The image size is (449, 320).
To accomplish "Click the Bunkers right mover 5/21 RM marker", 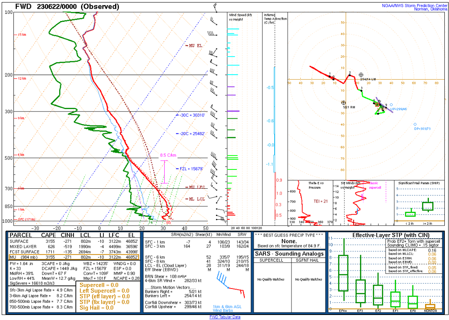I will tap(344, 102).
